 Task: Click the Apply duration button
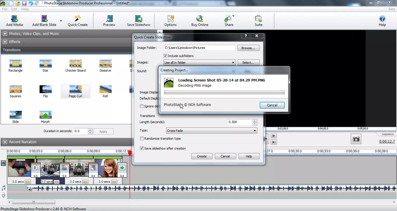coord(103,131)
